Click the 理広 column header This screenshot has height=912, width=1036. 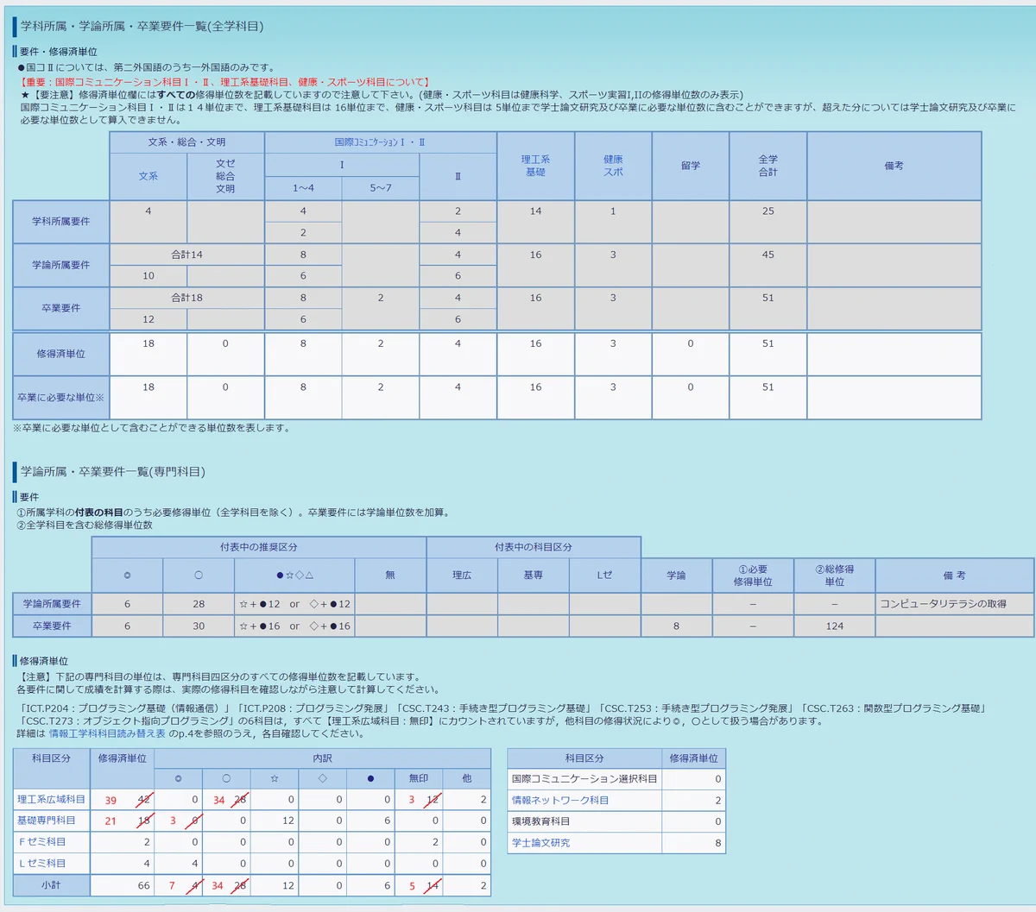[x=462, y=575]
